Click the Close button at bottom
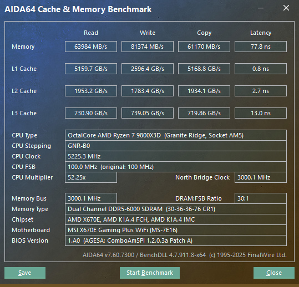 (x=274, y=273)
